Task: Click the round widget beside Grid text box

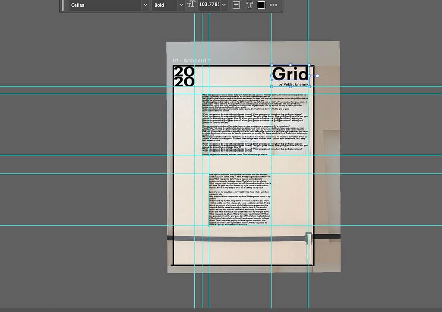Action: click(317, 76)
